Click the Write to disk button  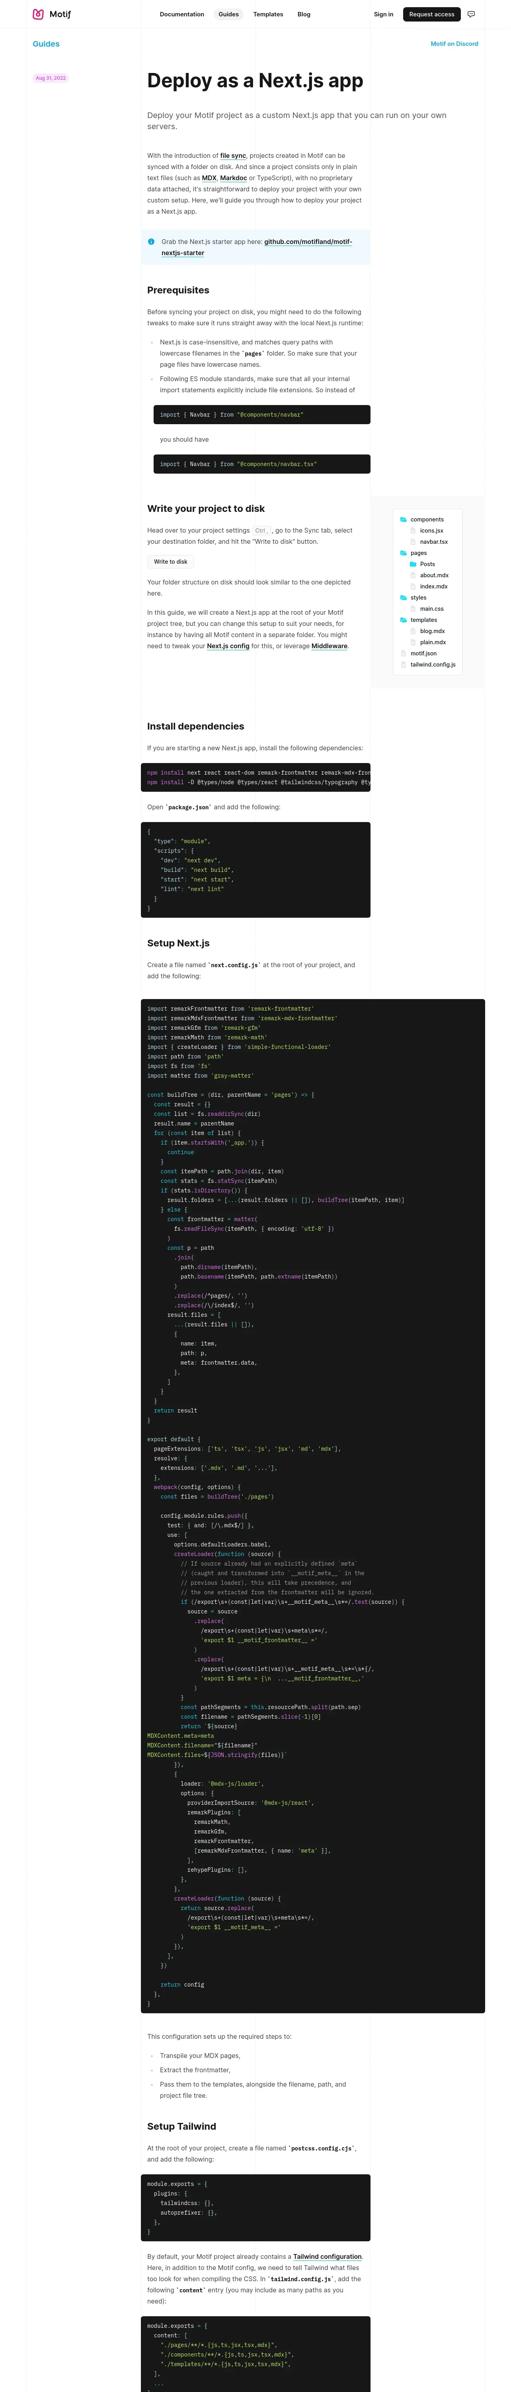coord(171,562)
